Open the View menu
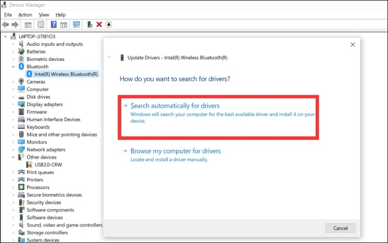This screenshot has height=243, width=388. tap(44, 15)
